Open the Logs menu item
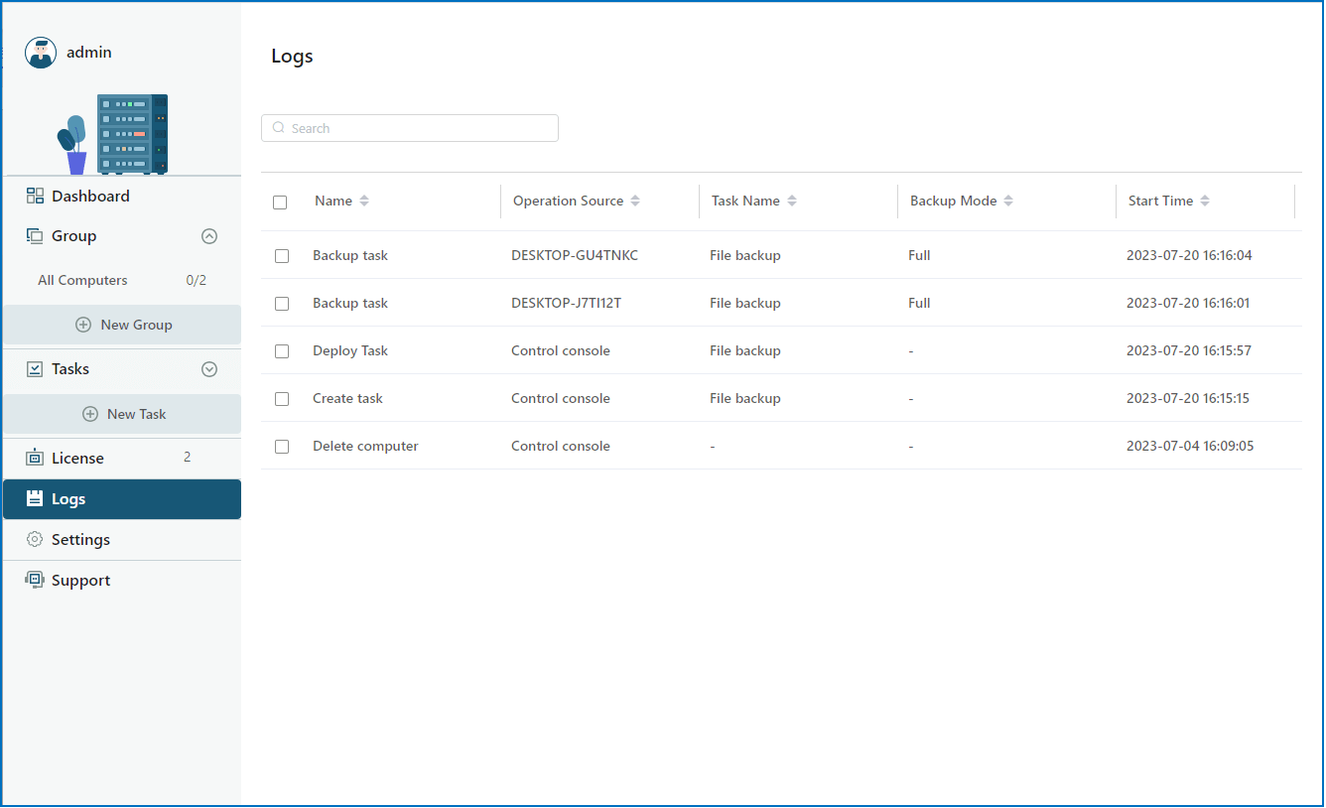 [x=121, y=499]
